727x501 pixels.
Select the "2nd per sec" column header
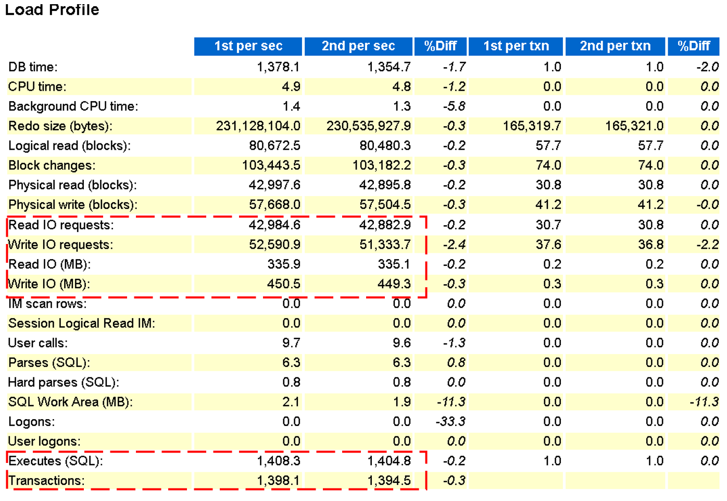click(358, 46)
